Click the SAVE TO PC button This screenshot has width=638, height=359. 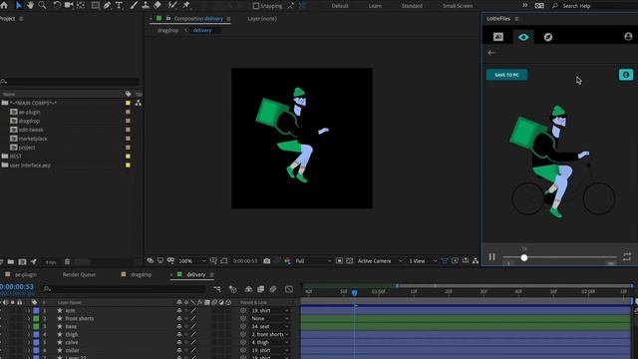507,75
